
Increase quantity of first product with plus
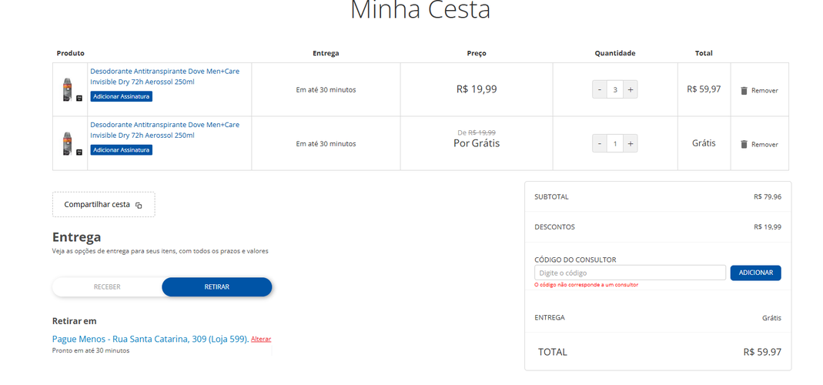click(631, 90)
